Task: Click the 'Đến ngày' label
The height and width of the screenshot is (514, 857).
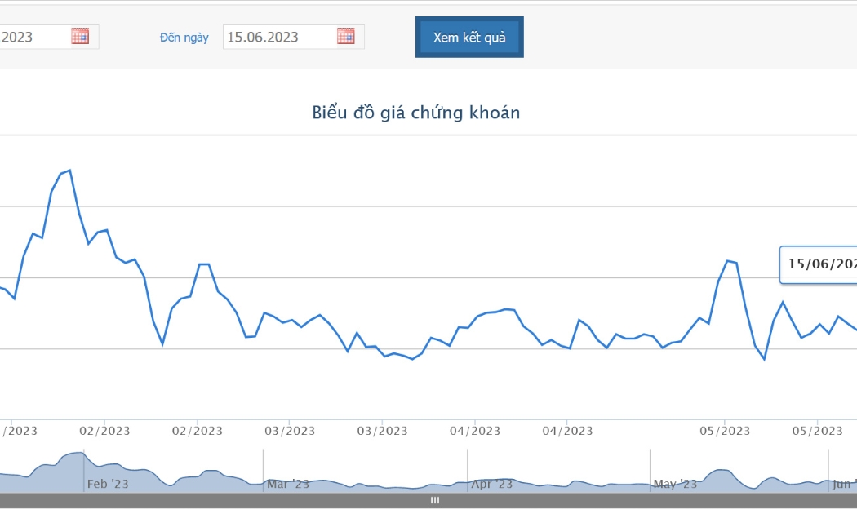Action: click(184, 38)
